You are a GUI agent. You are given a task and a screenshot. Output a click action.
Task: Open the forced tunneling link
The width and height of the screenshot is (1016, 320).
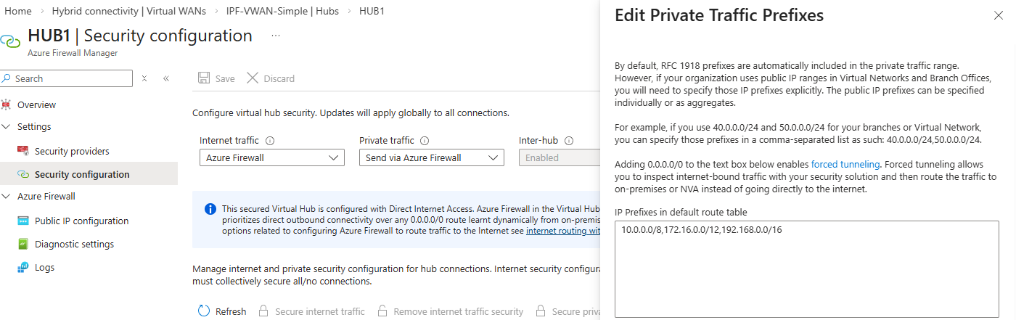(845, 164)
